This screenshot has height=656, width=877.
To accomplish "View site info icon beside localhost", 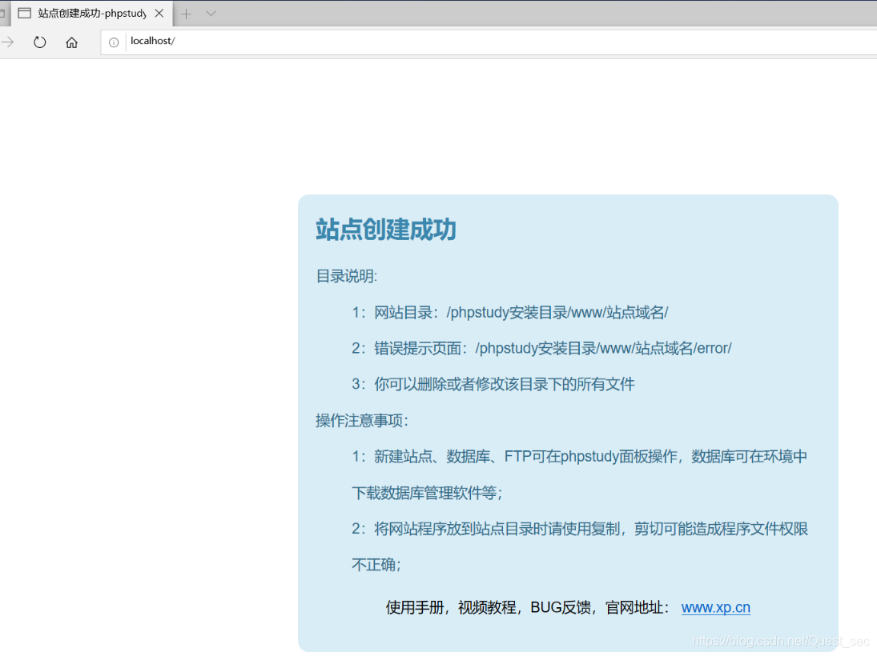I will click(x=114, y=42).
